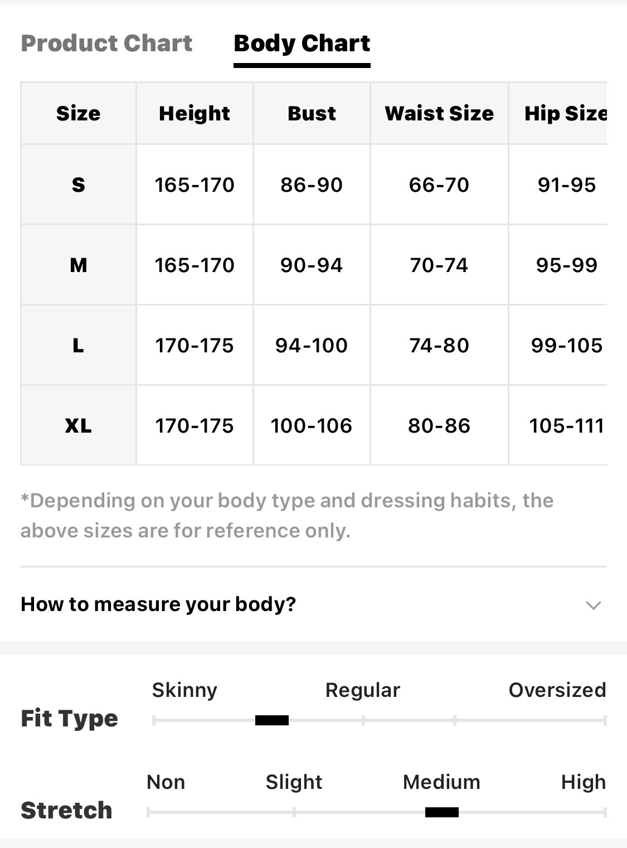
Task: Select the Body Chart tab
Action: 302,43
